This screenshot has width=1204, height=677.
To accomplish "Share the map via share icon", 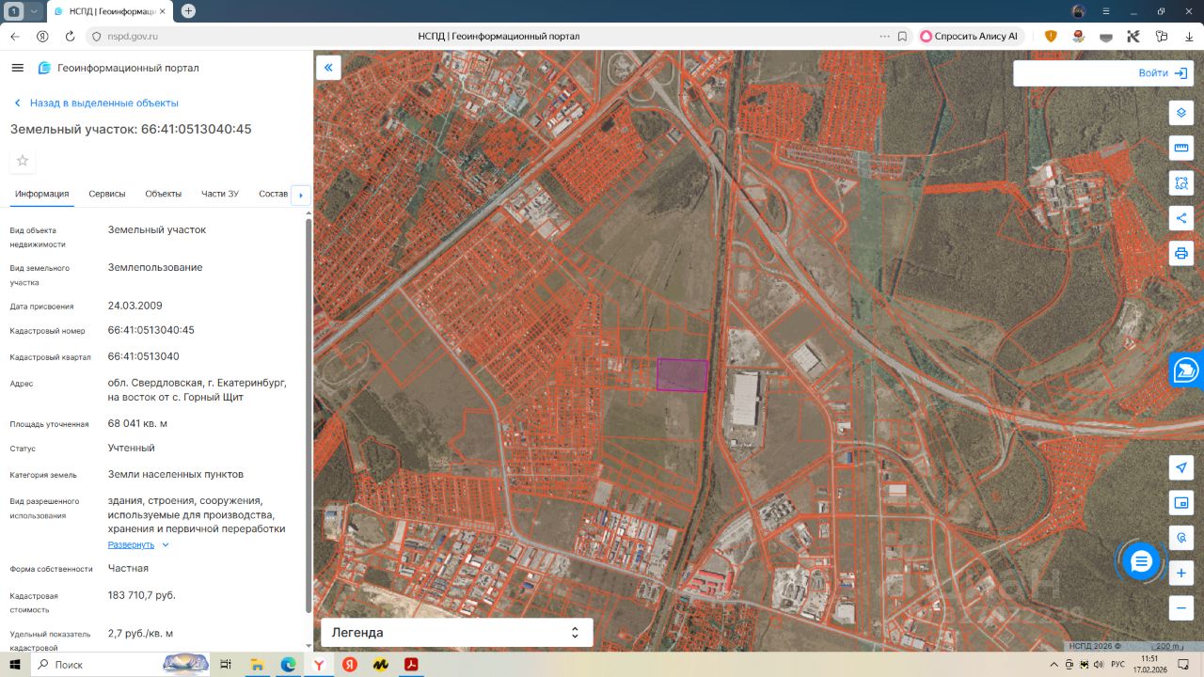I will point(1181,218).
